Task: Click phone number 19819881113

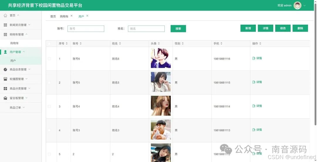Action: click(x=222, y=130)
